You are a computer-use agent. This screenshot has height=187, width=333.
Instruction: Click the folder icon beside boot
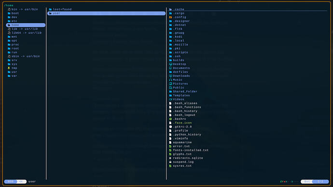pos(9,13)
